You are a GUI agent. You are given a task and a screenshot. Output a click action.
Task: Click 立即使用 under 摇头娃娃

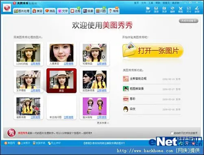click(x=102, y=117)
